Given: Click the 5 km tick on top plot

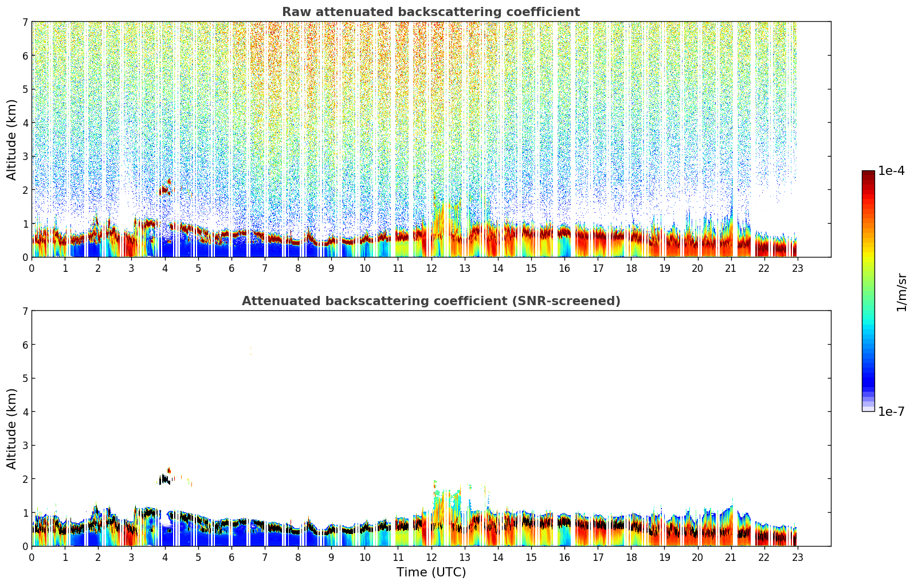Looking at the screenshot, I should pos(25,89).
